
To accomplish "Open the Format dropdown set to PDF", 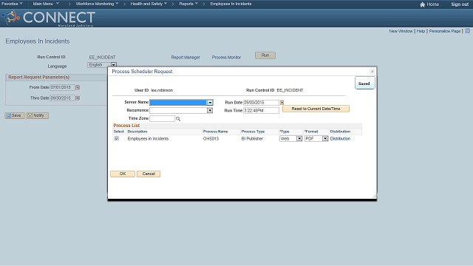I will tap(325, 139).
